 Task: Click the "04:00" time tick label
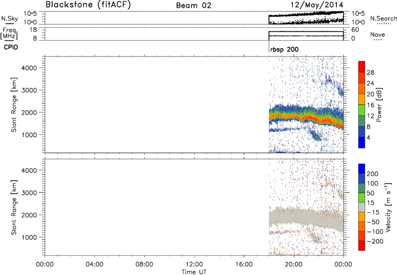tap(94, 265)
